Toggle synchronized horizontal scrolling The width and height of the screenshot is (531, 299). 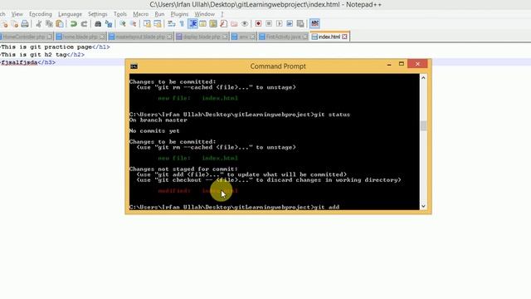tap(158, 24)
